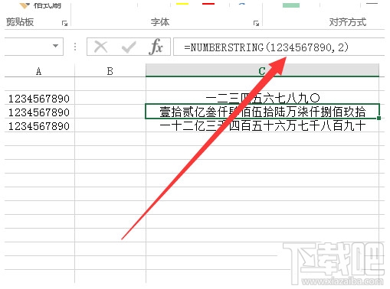
Task: Expand the Name Box dropdown arrow
Action: 55,46
